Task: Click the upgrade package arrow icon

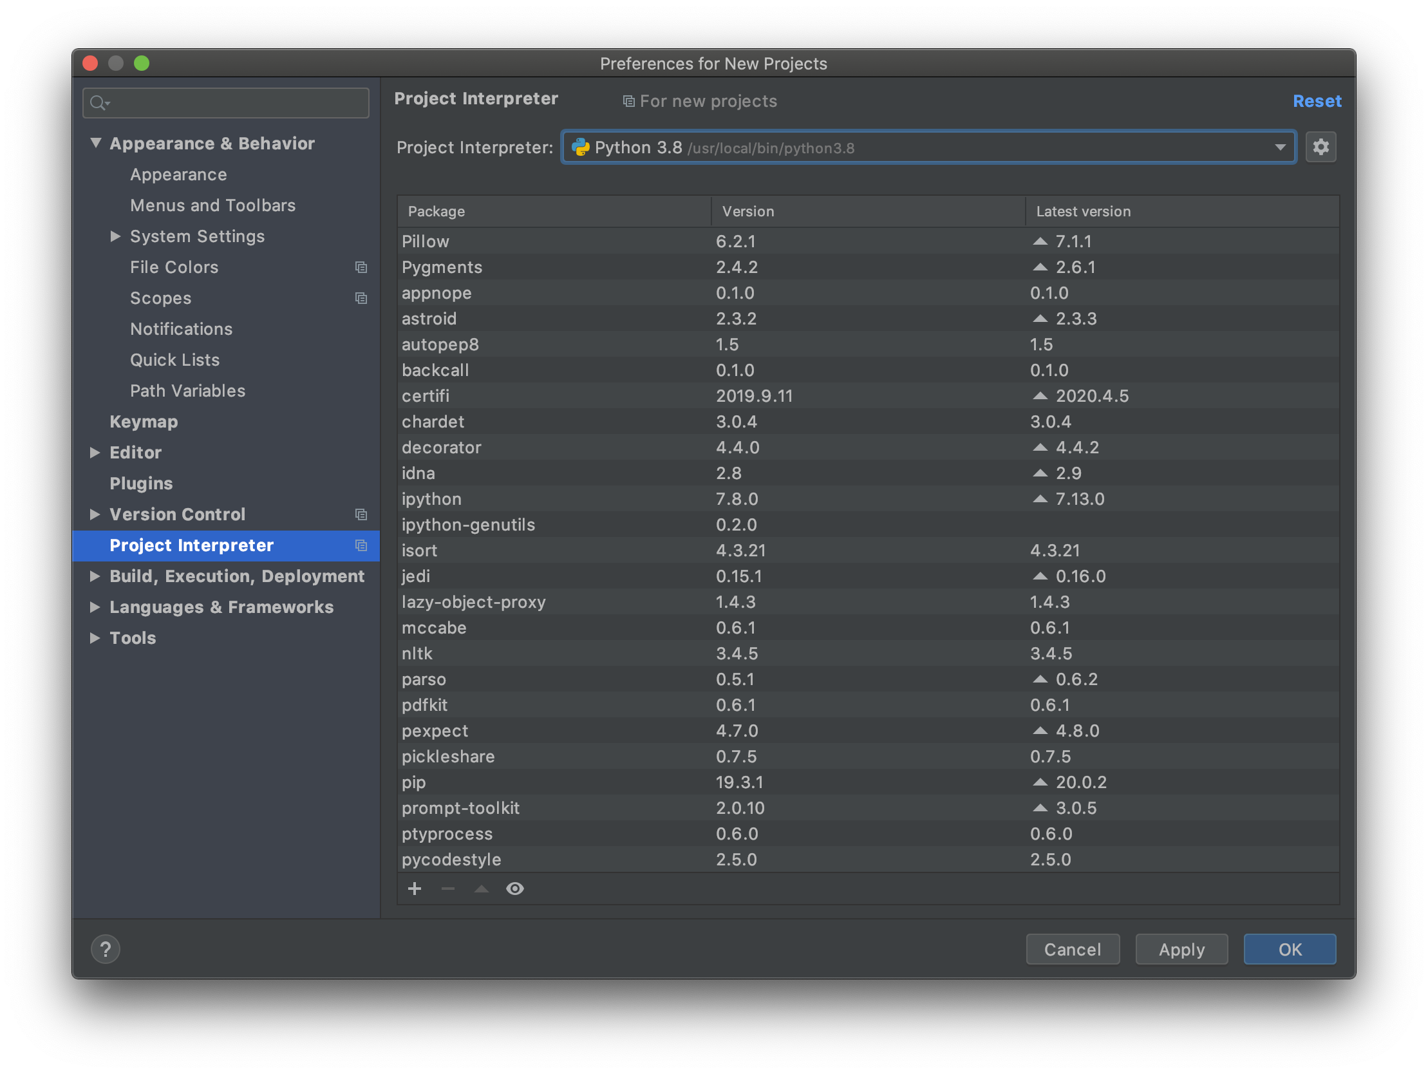Action: tap(480, 889)
